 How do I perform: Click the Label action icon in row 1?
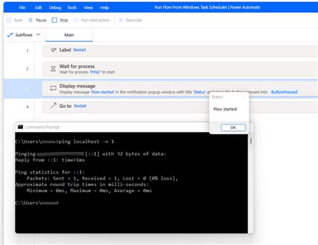tap(53, 50)
